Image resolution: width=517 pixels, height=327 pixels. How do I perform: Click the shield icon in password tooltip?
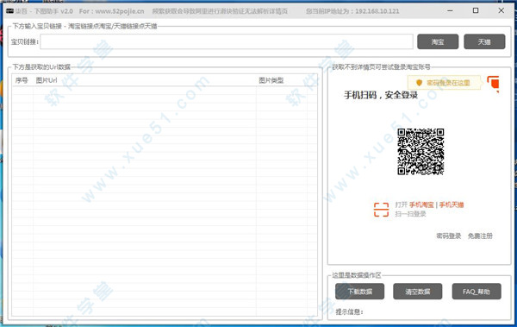pos(419,83)
